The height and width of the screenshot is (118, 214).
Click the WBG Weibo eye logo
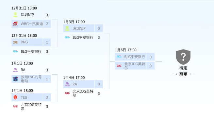coord(15,24)
